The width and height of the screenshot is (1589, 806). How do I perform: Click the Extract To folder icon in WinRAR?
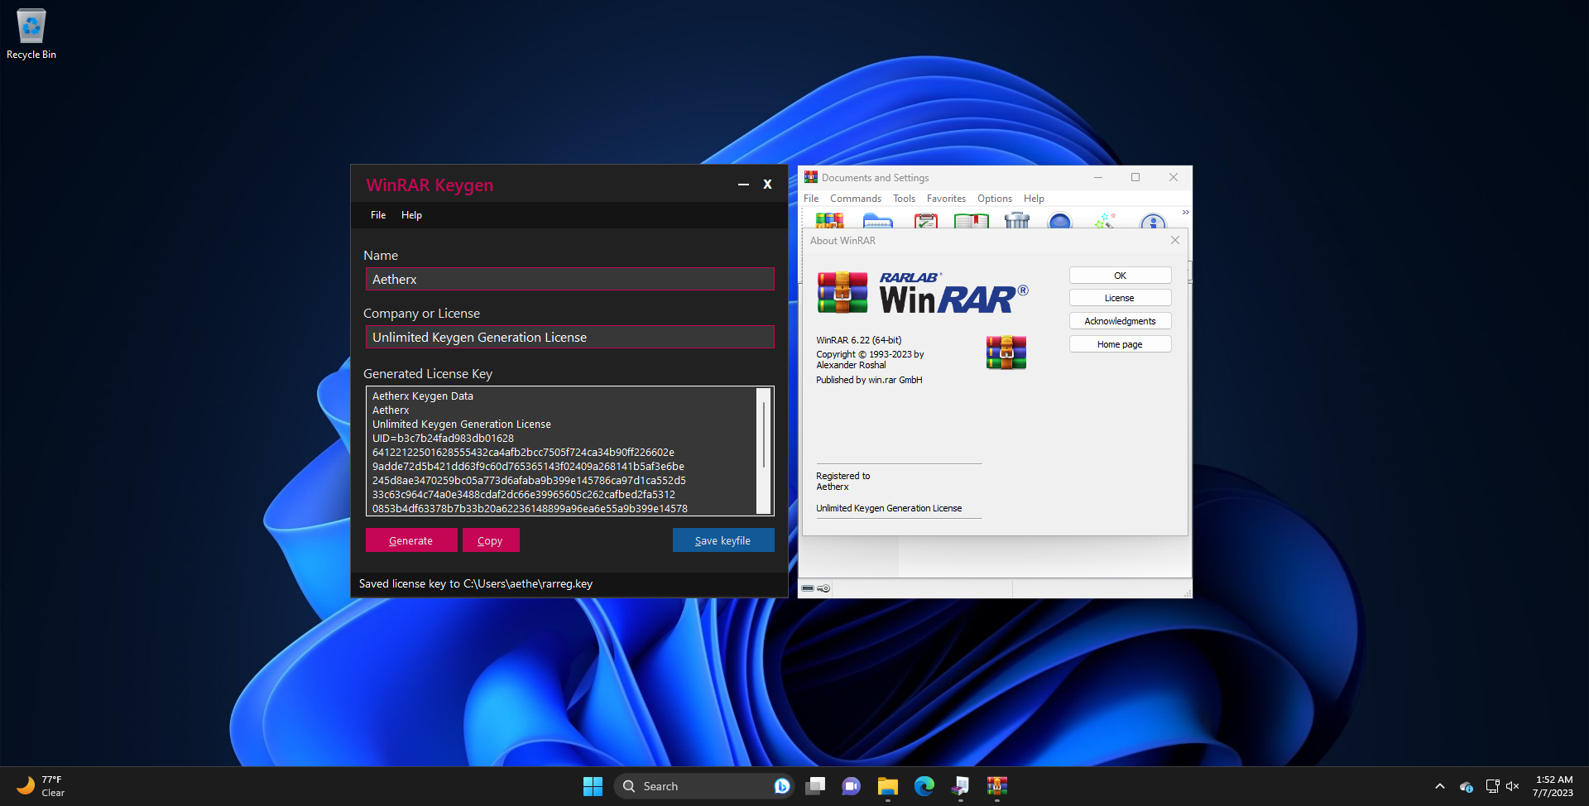(x=877, y=220)
